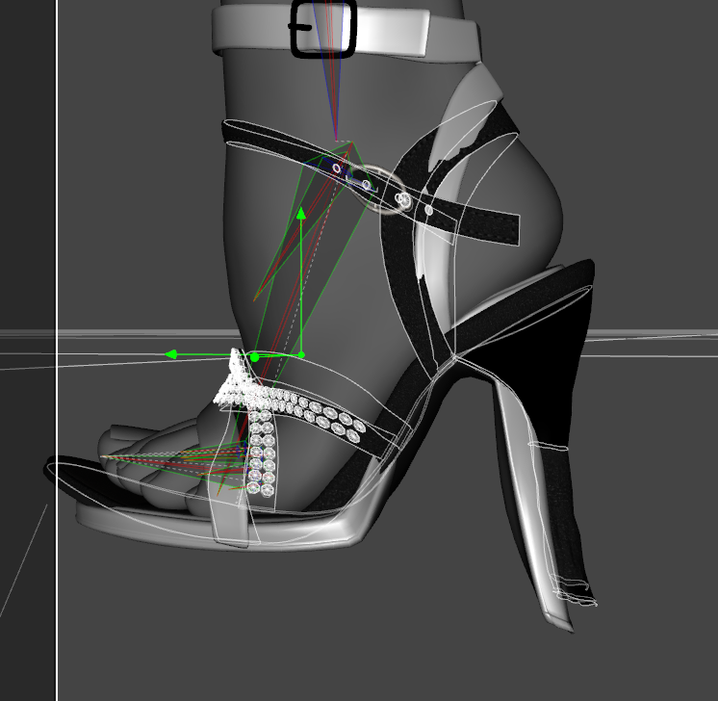The width and height of the screenshot is (718, 701).
Task: Click the green horizontal translate arrow tip
Action: click(x=170, y=354)
